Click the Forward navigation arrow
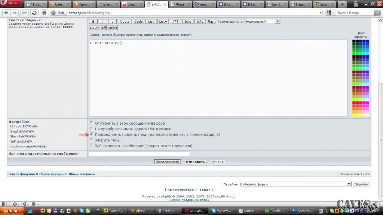 click(15, 13)
